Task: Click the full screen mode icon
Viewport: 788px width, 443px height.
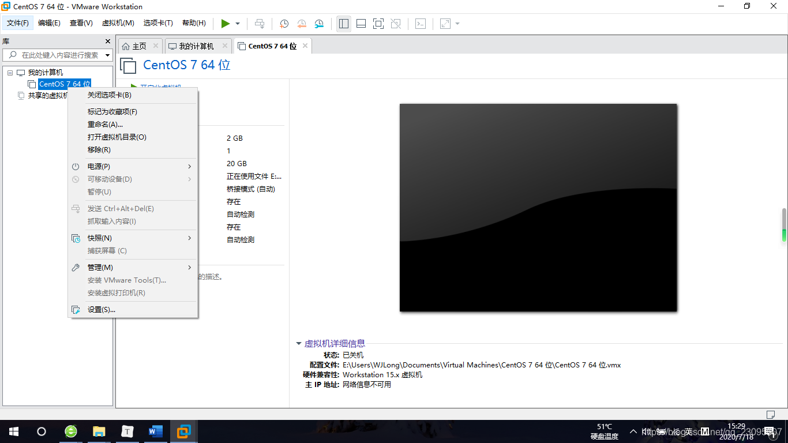Action: pos(378,24)
